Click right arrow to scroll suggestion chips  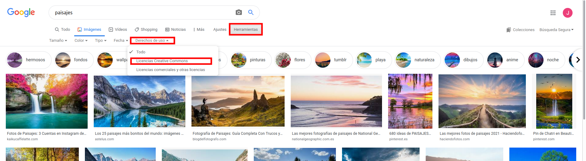577,60
